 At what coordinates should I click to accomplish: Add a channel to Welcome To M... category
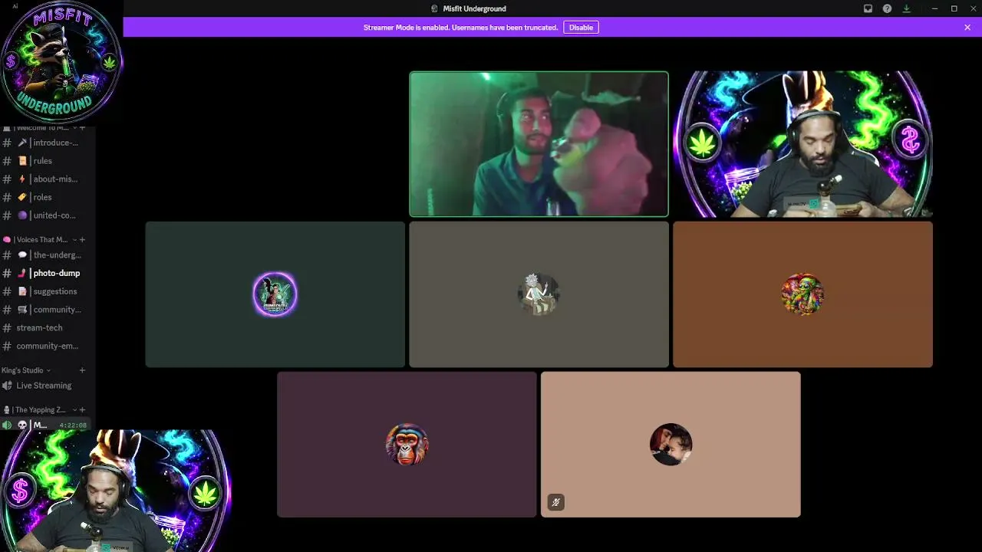(x=83, y=128)
